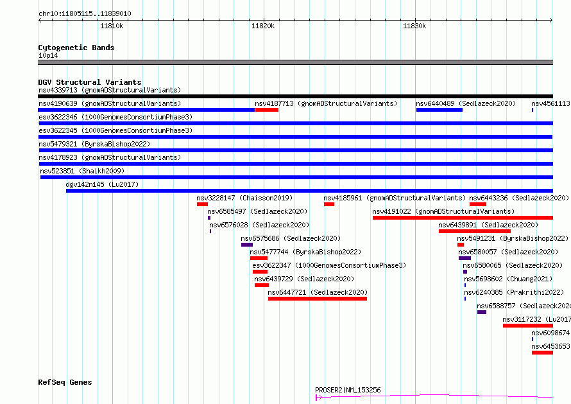
Task: Select the blue nsv6440489 variant bar
Action: (439, 110)
